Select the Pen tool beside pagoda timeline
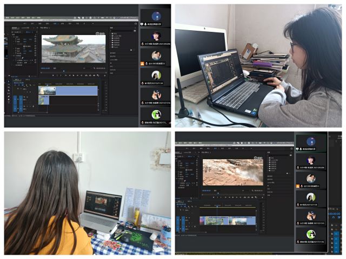 click(x=9, y=97)
